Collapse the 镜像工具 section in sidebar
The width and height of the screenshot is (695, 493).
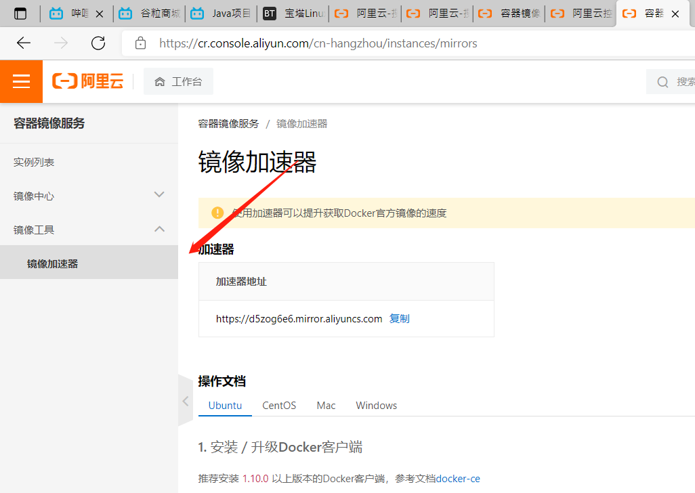[x=159, y=229]
